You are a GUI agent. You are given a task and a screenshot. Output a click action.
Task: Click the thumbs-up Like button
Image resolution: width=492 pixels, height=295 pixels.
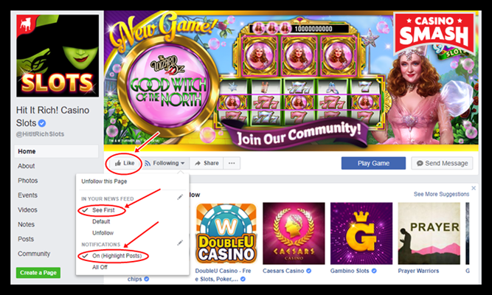124,163
